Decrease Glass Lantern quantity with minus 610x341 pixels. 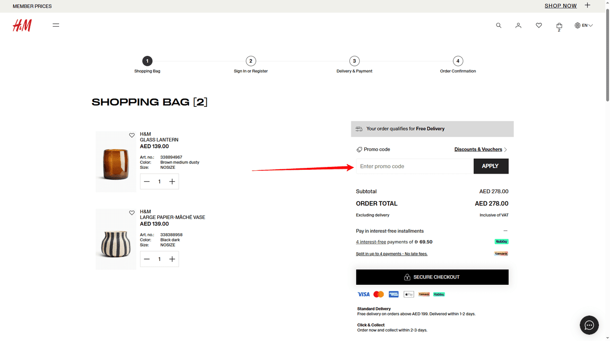point(147,182)
